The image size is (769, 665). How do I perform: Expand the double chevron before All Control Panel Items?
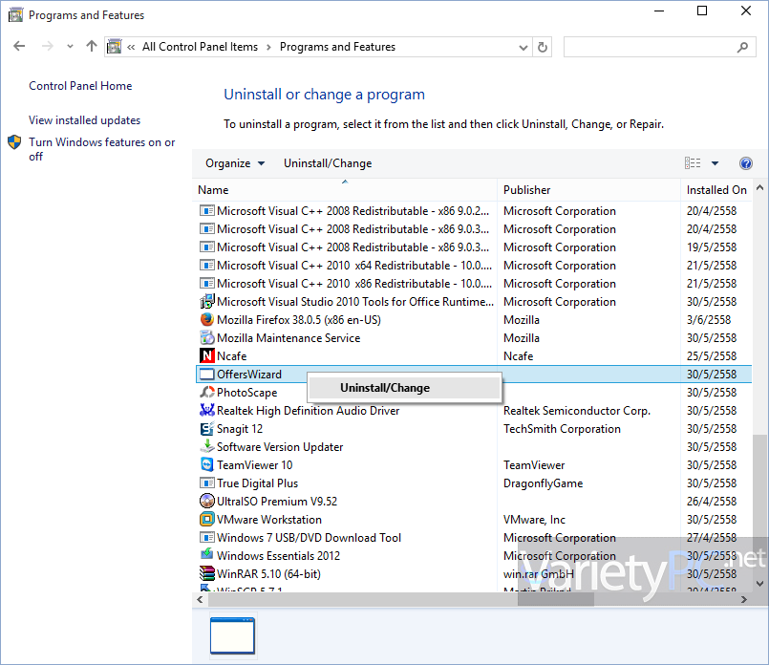(x=131, y=47)
